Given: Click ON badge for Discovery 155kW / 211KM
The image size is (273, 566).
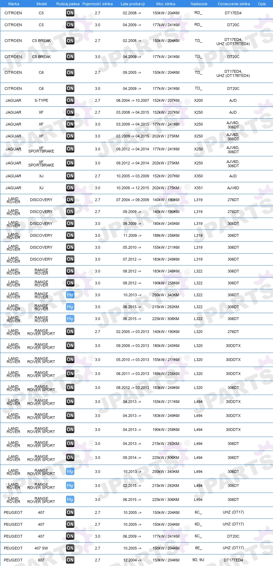Looking at the screenshot, I should (70, 247).
